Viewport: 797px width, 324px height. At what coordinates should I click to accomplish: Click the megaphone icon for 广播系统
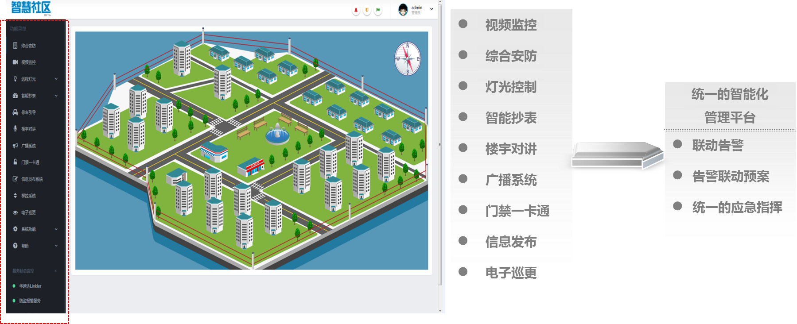(x=16, y=146)
